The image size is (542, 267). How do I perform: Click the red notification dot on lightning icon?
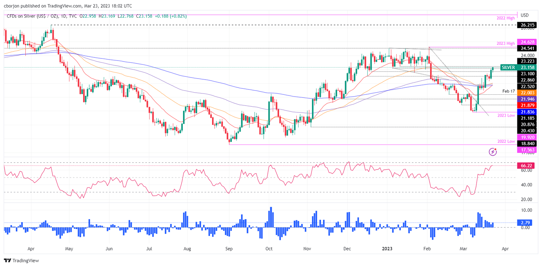495,149
